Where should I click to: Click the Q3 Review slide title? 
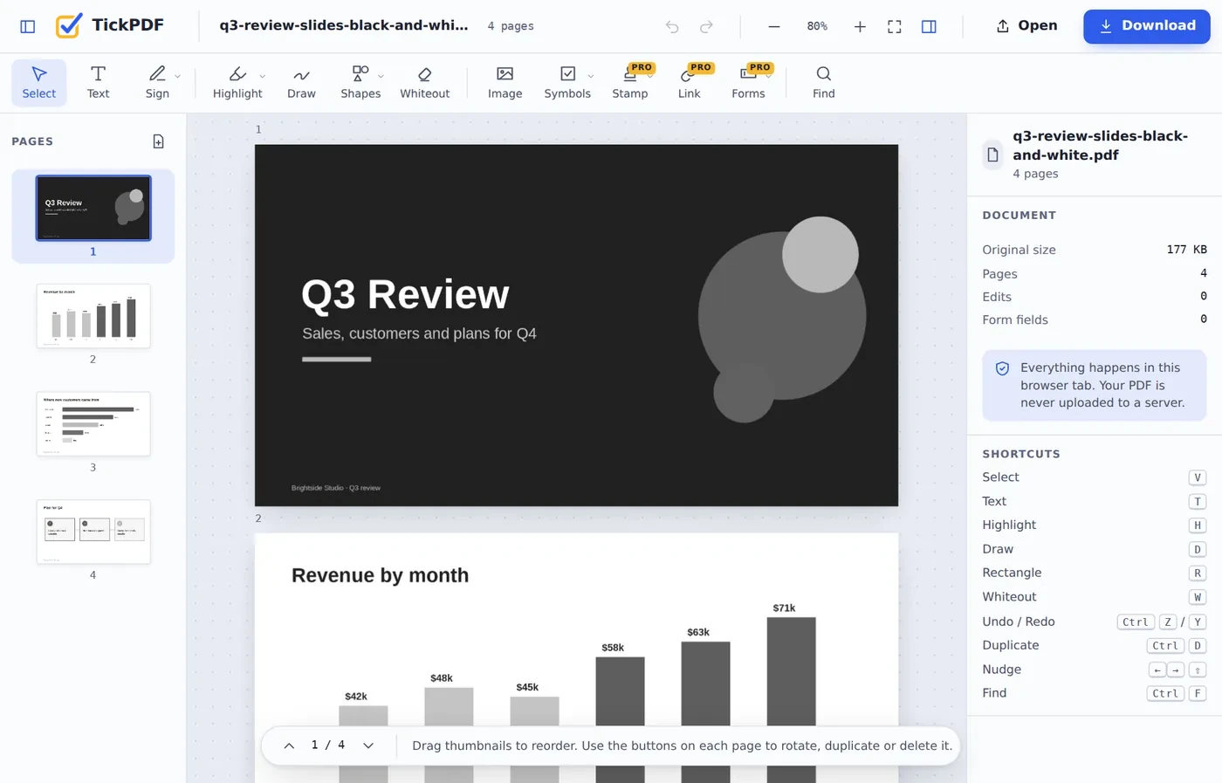[405, 295]
